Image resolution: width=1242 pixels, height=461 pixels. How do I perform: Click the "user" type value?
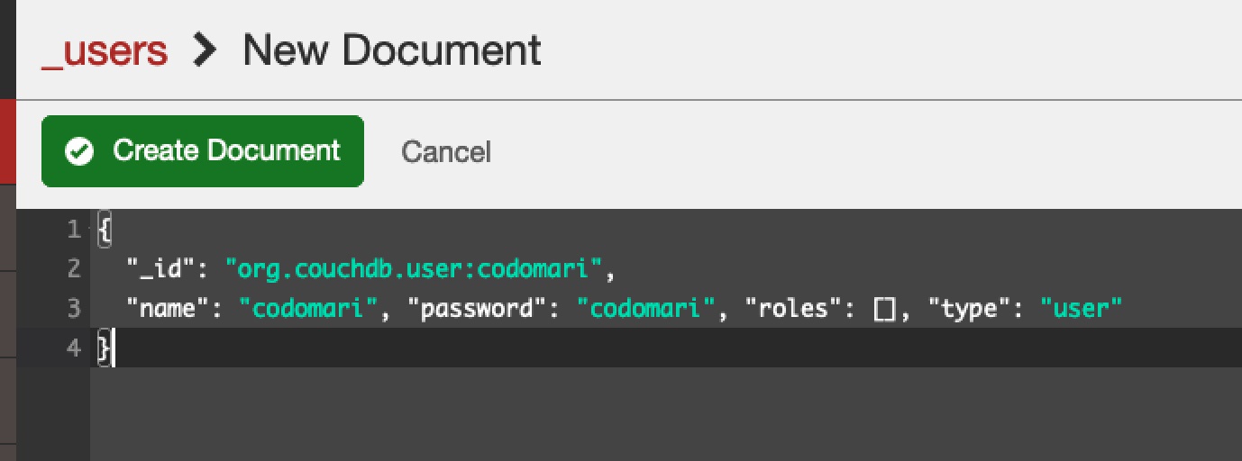(1082, 308)
